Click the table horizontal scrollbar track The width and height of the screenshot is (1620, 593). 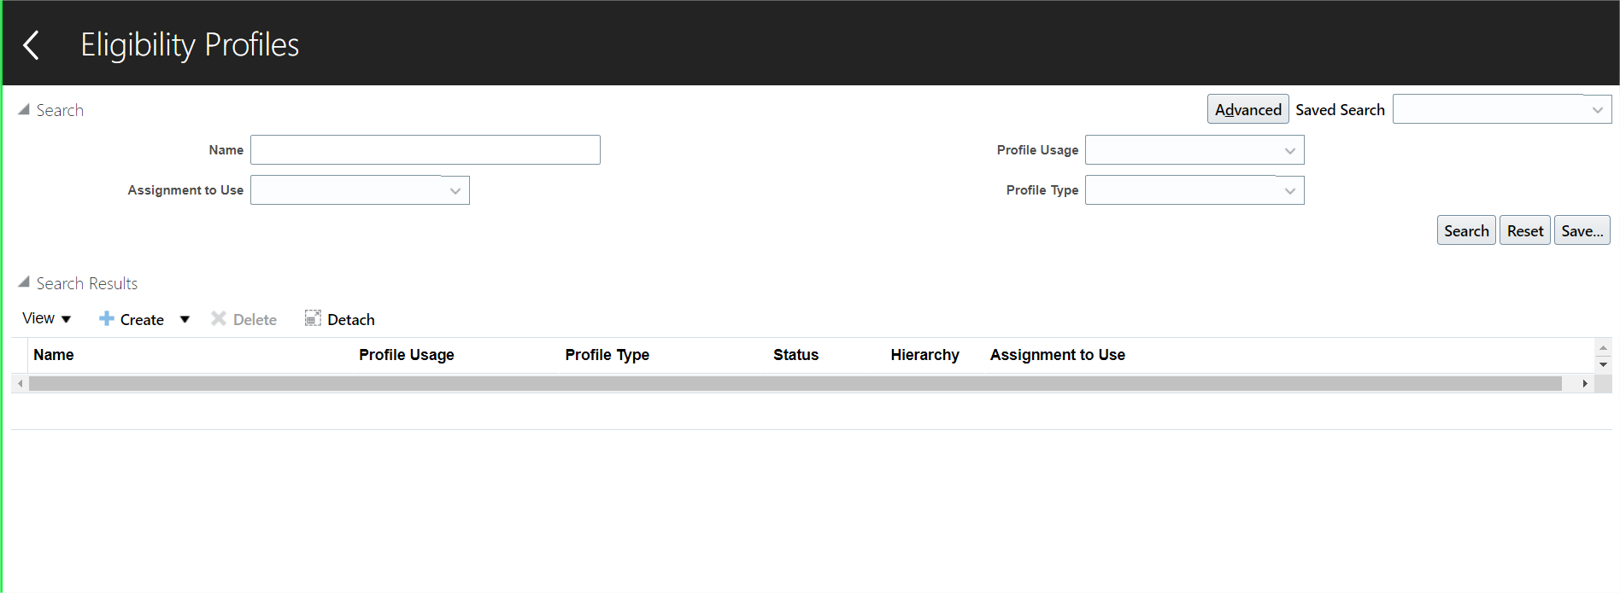click(x=795, y=384)
